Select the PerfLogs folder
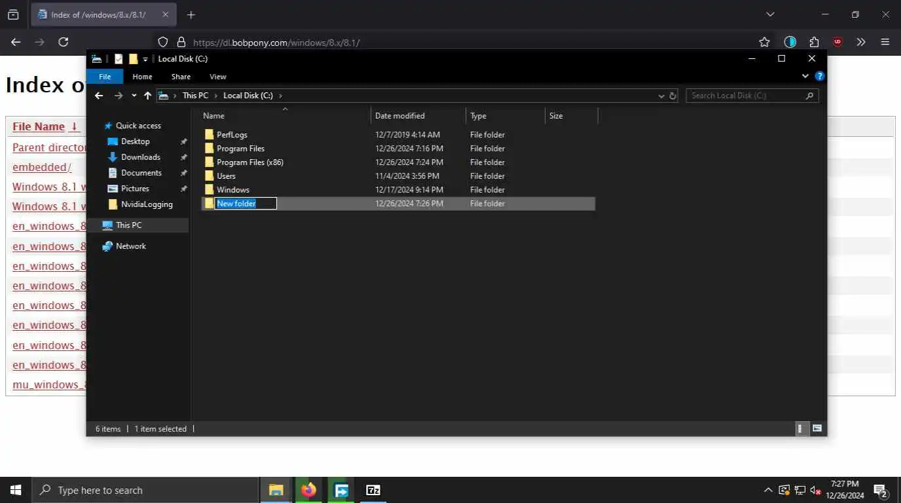901x503 pixels. 232,135
